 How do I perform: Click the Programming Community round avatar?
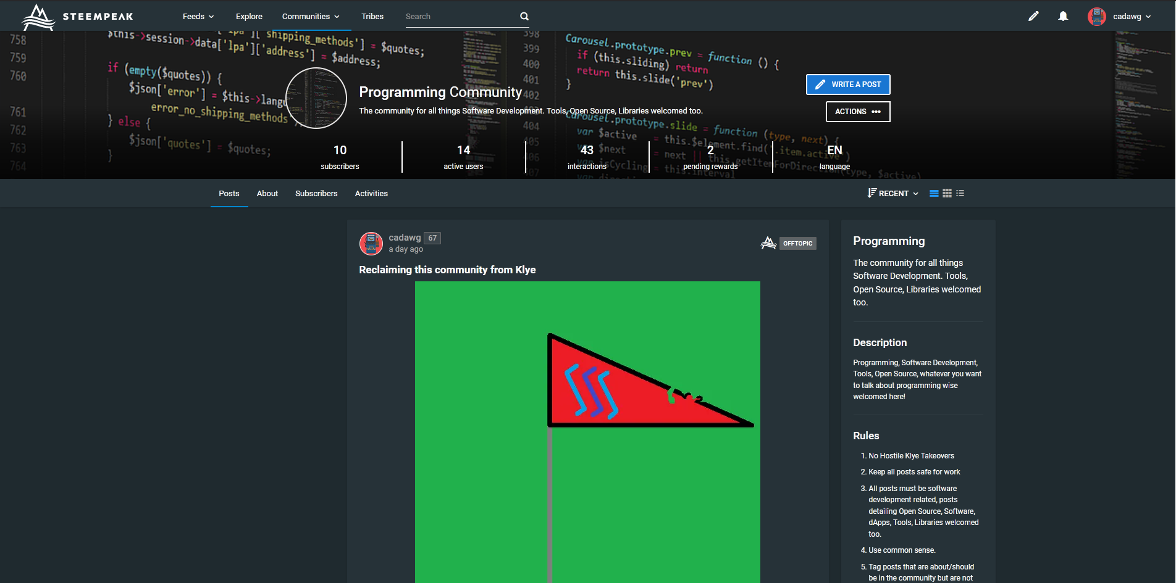316,98
